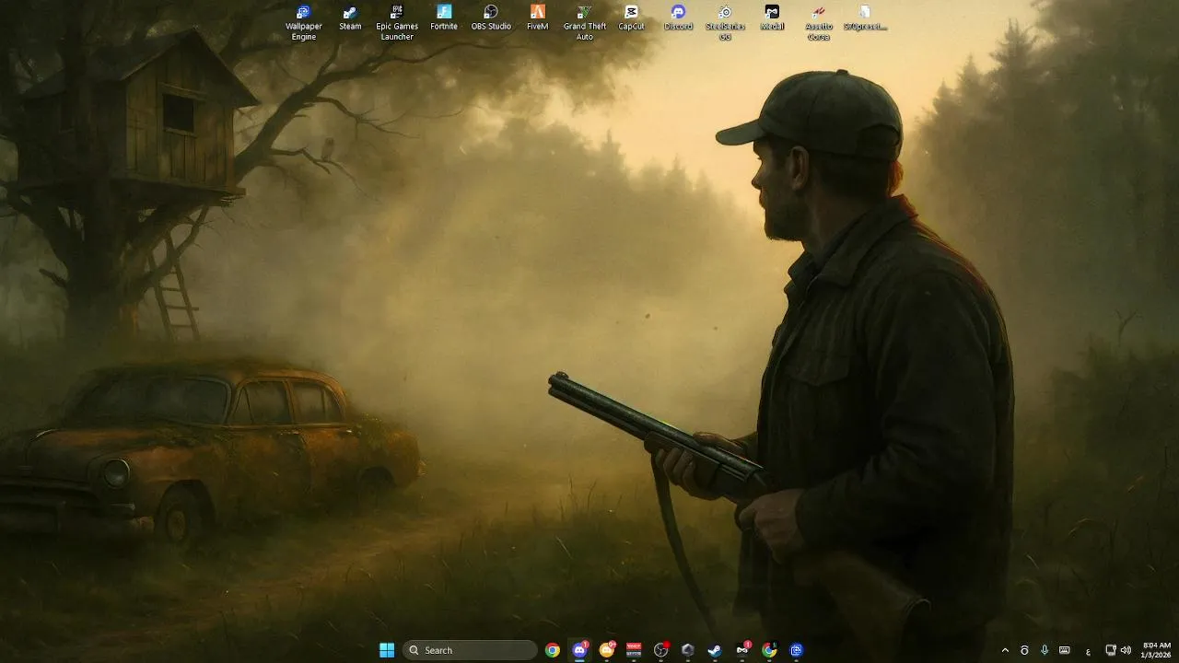
Task: Click the Assetto Corsa desktop shortcut
Action: [x=818, y=23]
